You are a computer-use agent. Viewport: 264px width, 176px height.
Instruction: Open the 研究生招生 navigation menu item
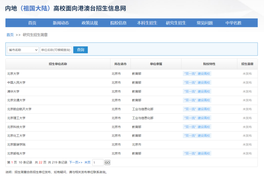[x=176, y=23]
